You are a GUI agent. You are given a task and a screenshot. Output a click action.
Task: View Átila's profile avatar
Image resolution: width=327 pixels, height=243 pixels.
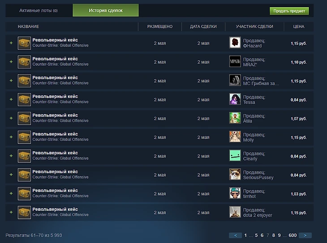pyautogui.click(x=235, y=118)
